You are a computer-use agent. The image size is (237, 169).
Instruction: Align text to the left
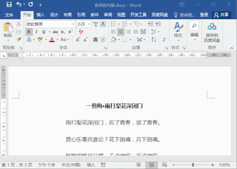(113, 32)
